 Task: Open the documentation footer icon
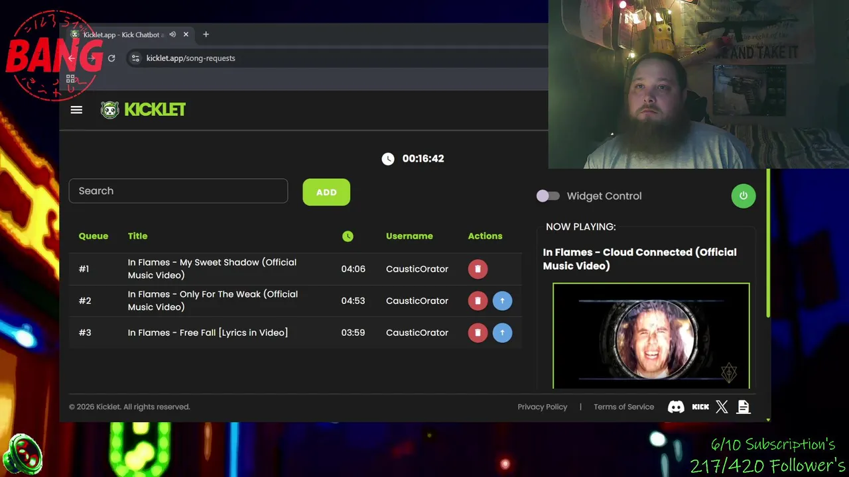click(x=744, y=407)
